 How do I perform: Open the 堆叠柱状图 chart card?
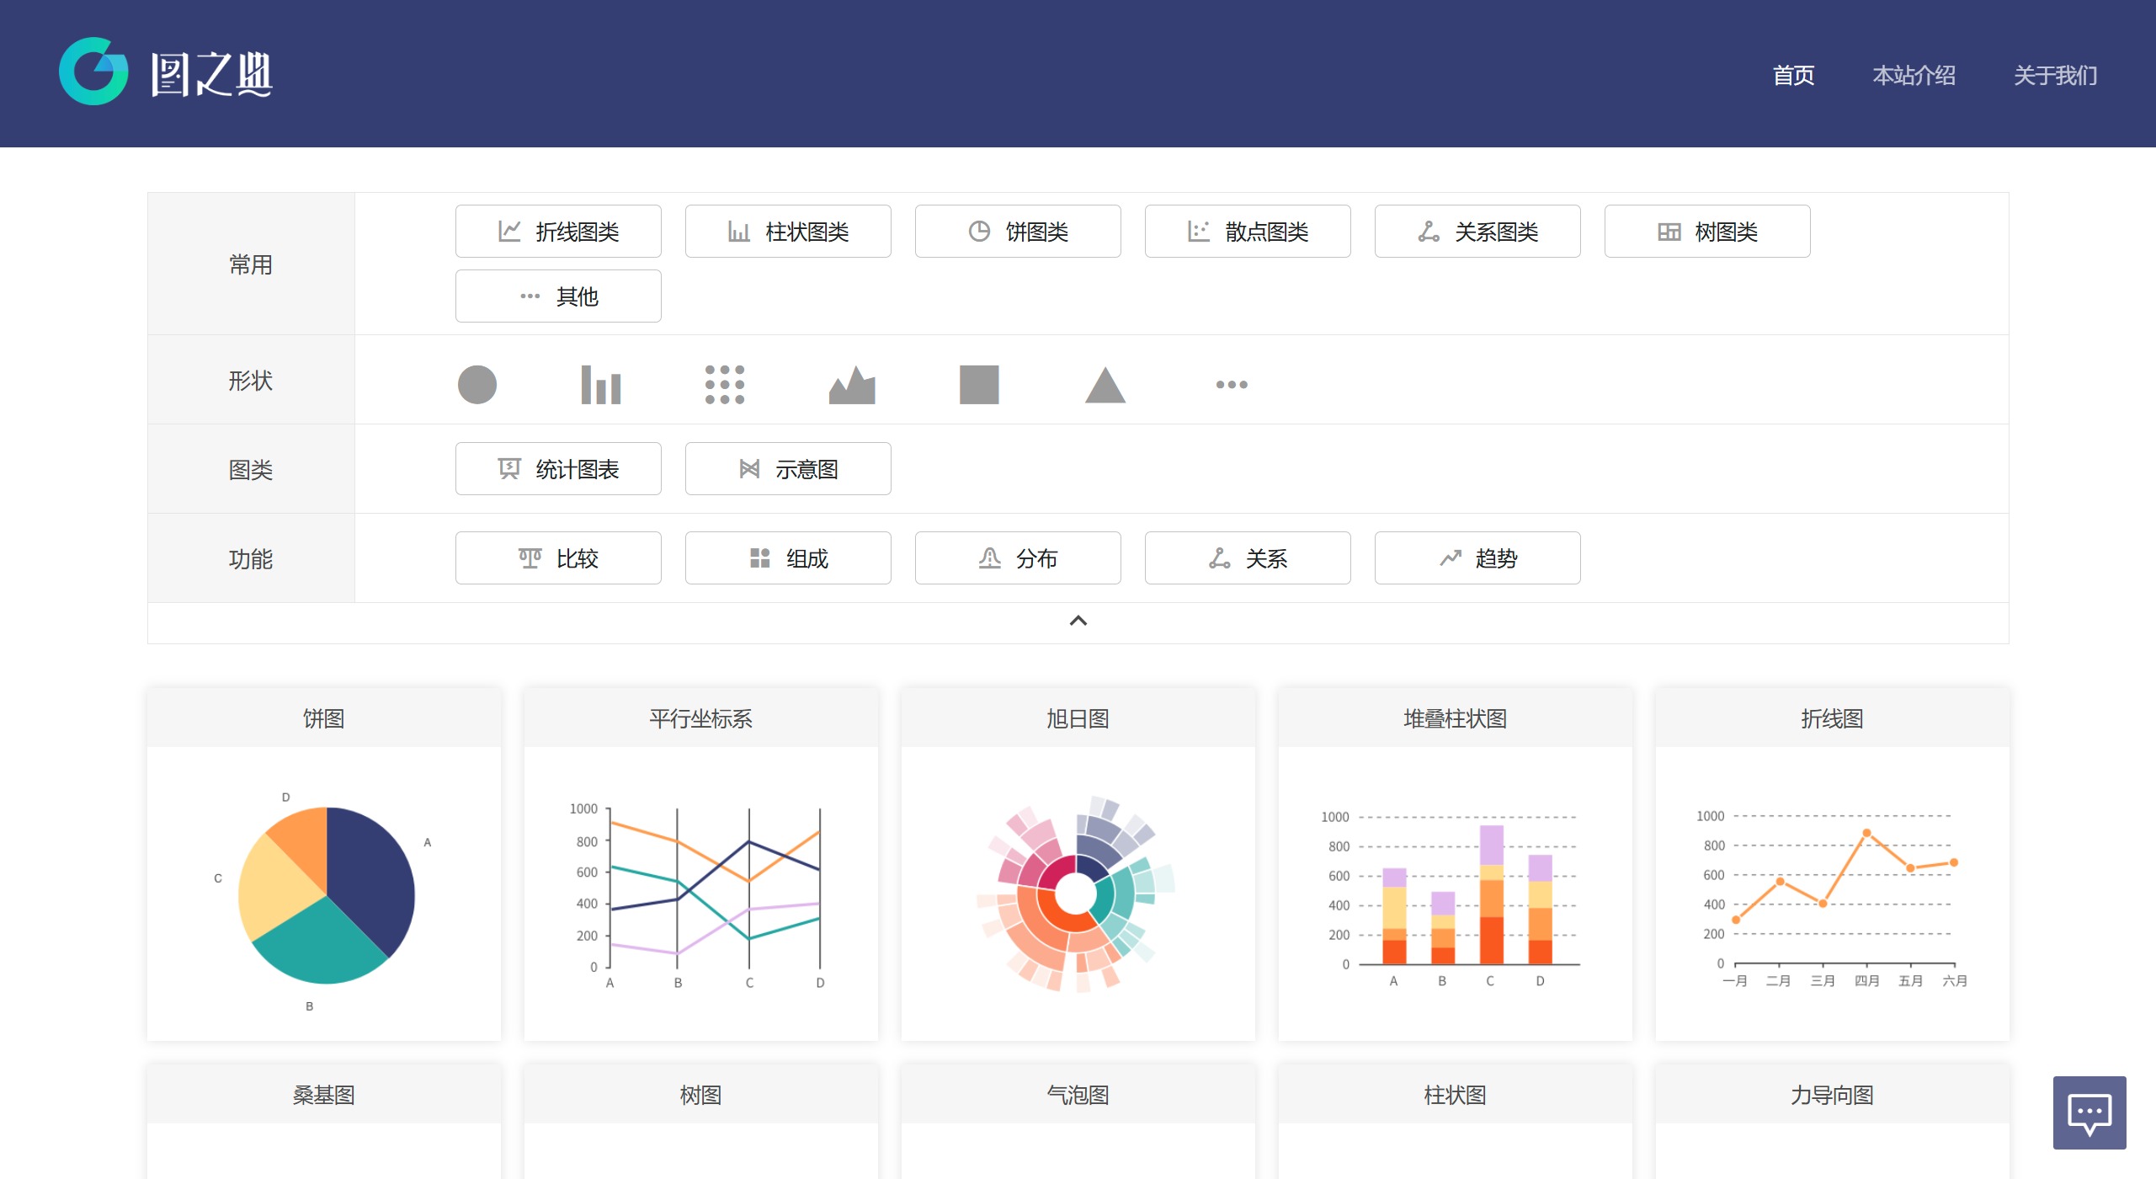(x=1456, y=865)
